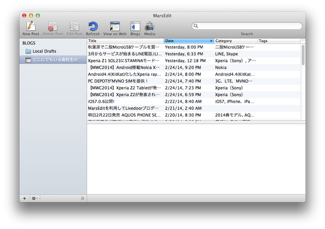Click the sidebar resize grip handle
This screenshot has width=325, height=229.
point(82,198)
